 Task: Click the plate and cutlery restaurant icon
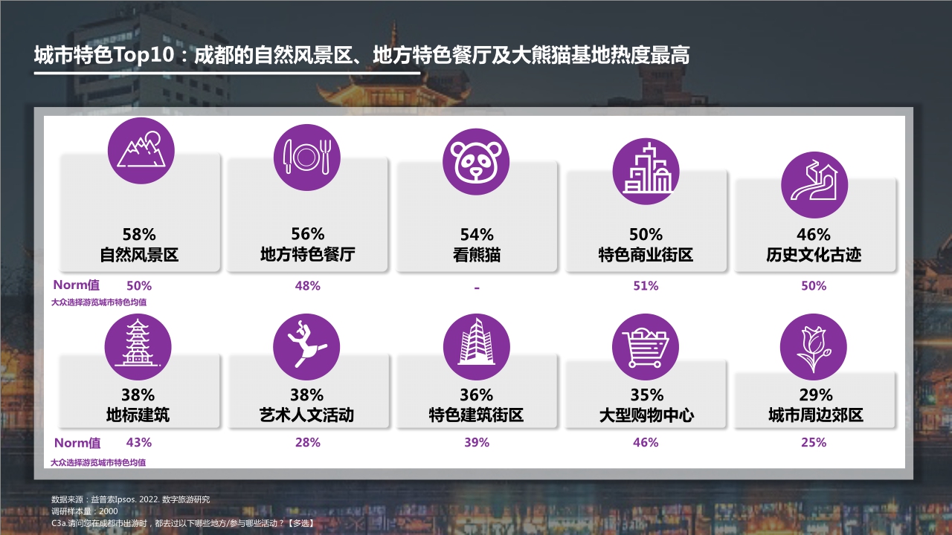point(309,157)
